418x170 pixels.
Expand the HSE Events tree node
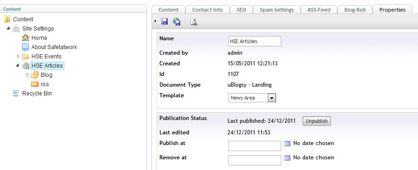coord(18,56)
